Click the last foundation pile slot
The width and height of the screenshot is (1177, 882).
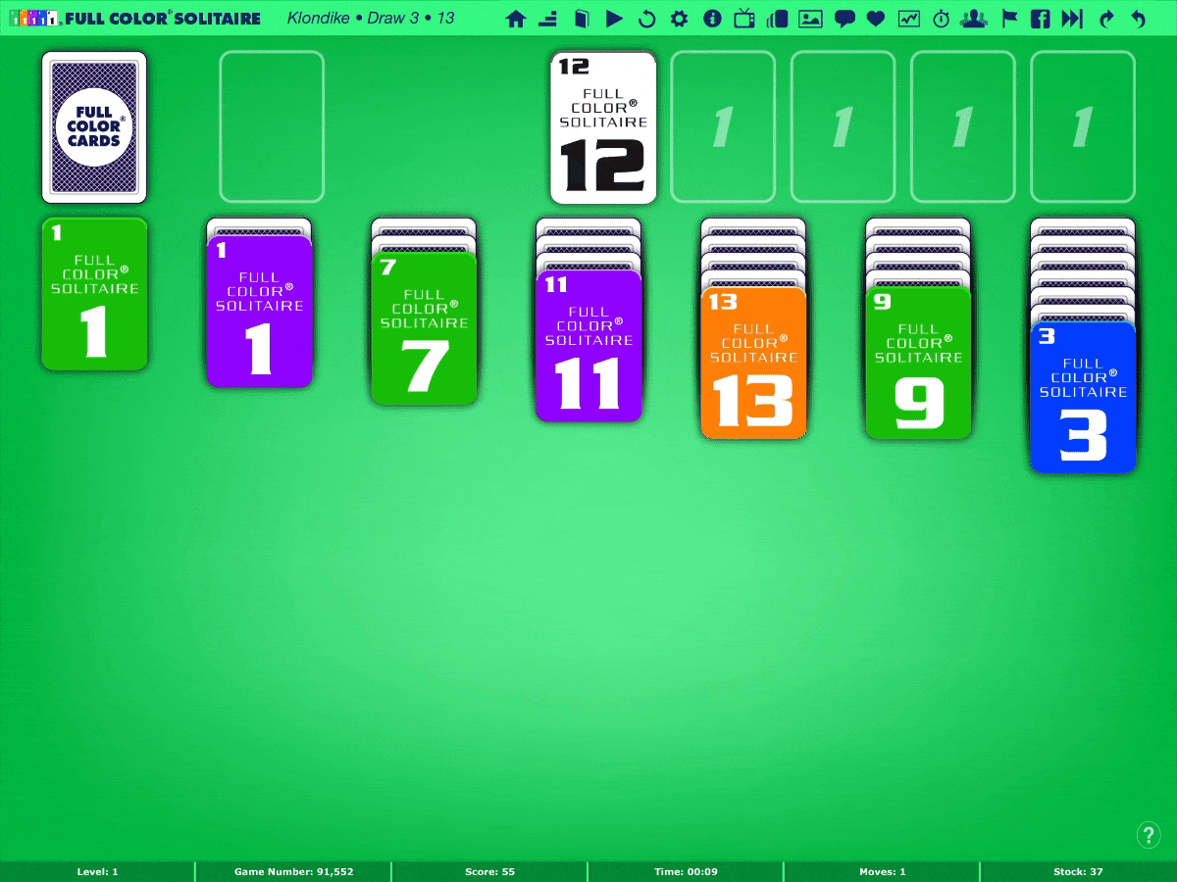click(x=1083, y=127)
